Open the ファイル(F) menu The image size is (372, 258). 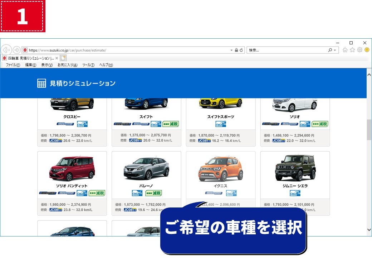click(13, 65)
